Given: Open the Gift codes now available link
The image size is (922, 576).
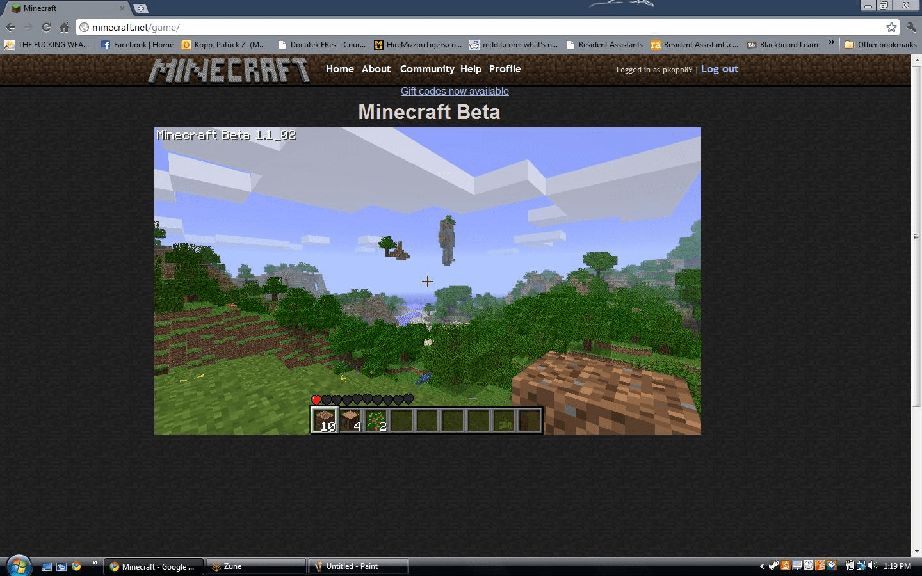Looking at the screenshot, I should (x=455, y=92).
